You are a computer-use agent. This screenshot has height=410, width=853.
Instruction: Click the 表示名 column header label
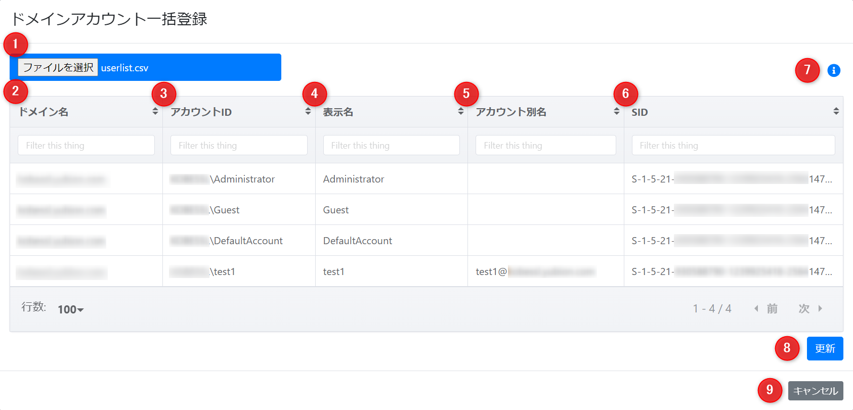tap(338, 112)
